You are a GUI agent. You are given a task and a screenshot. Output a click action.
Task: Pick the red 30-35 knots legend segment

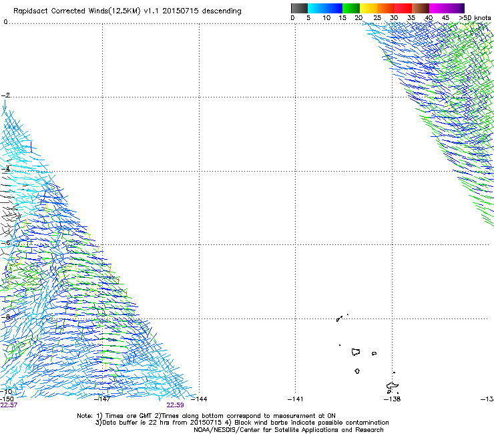point(403,8)
